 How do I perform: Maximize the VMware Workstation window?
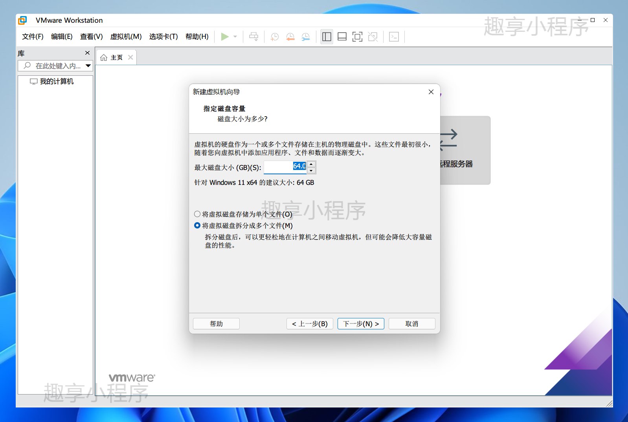pyautogui.click(x=593, y=20)
